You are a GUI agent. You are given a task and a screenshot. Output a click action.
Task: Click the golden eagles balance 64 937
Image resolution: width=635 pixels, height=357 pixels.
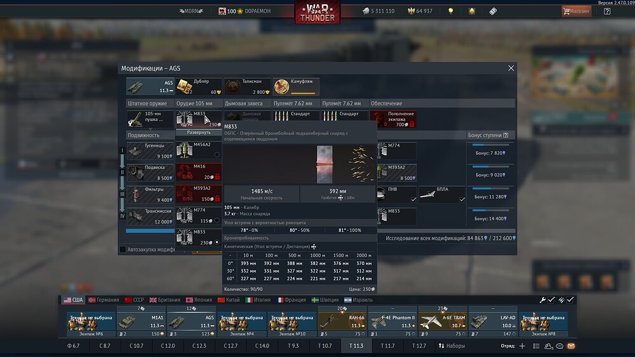(420, 11)
